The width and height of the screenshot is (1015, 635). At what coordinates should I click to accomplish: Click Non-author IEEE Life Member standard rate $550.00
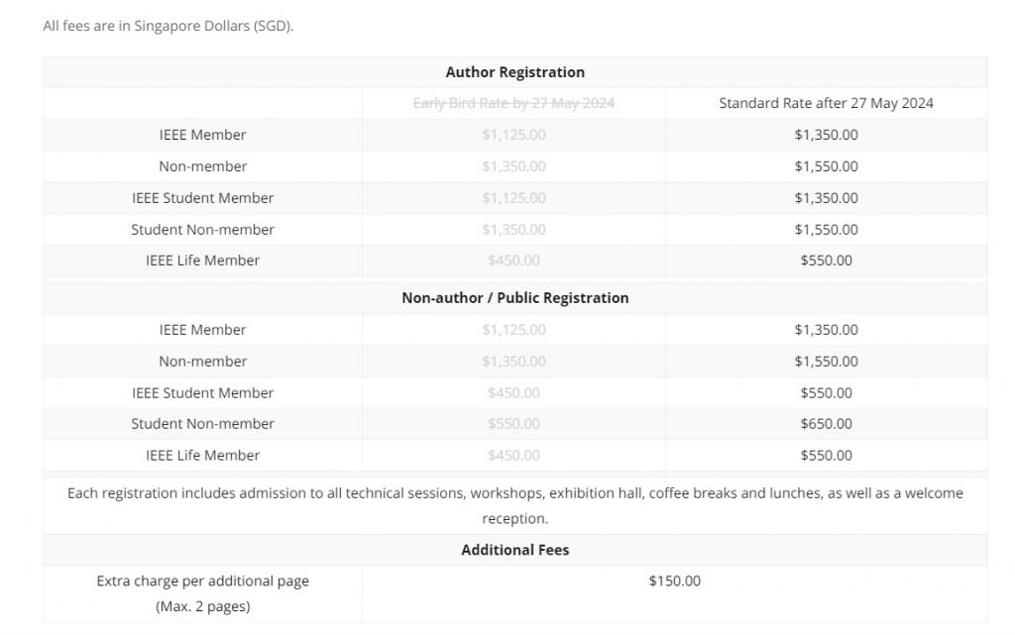(826, 456)
